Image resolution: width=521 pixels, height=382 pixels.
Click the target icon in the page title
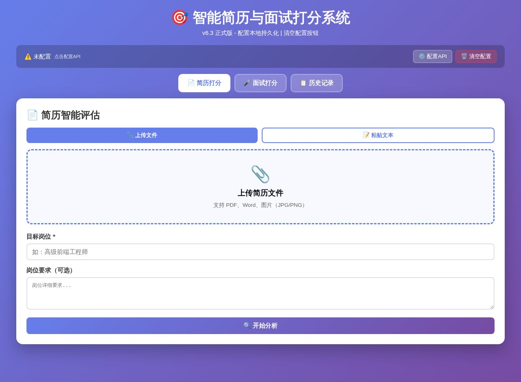(x=180, y=17)
